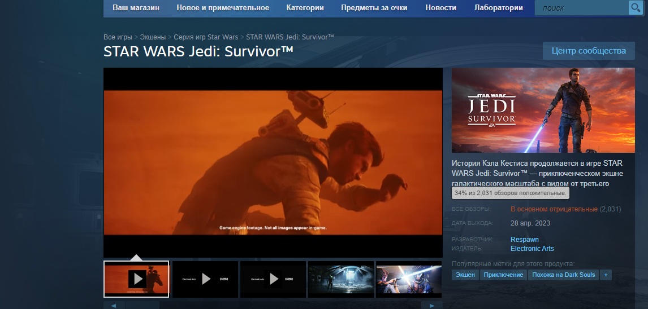Screen dimensions: 648x309
Task: Play the third Electronic Arts video thumbnail
Action: 273,279
